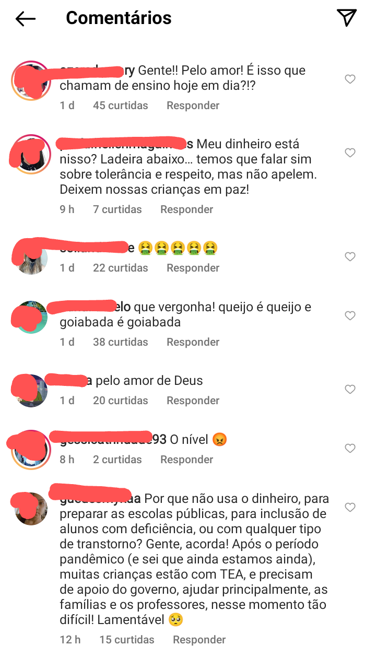Viewport: 376px width, 658px height.
Task: Like the 'Meu dinheiro está nisso' comment
Action: [x=350, y=152]
